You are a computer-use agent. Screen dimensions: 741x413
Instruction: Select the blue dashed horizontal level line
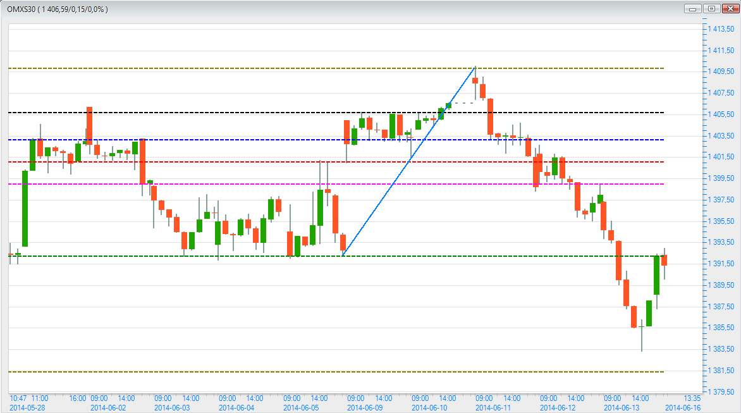(253, 140)
